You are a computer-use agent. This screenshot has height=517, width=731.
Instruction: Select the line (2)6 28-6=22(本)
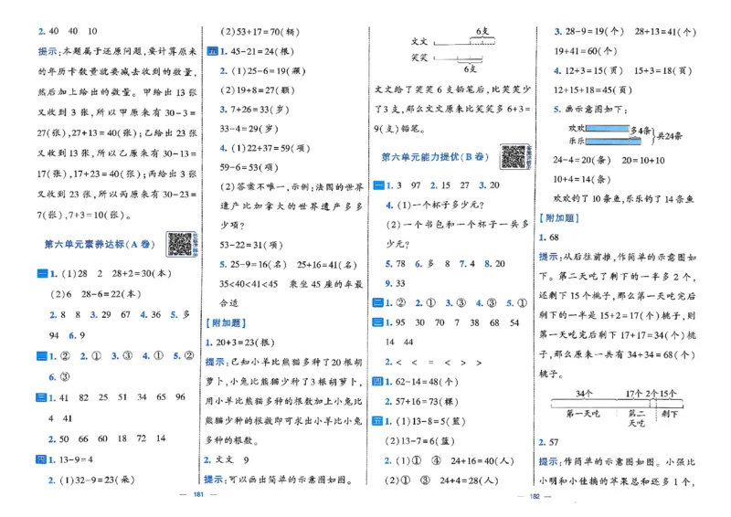95,294
